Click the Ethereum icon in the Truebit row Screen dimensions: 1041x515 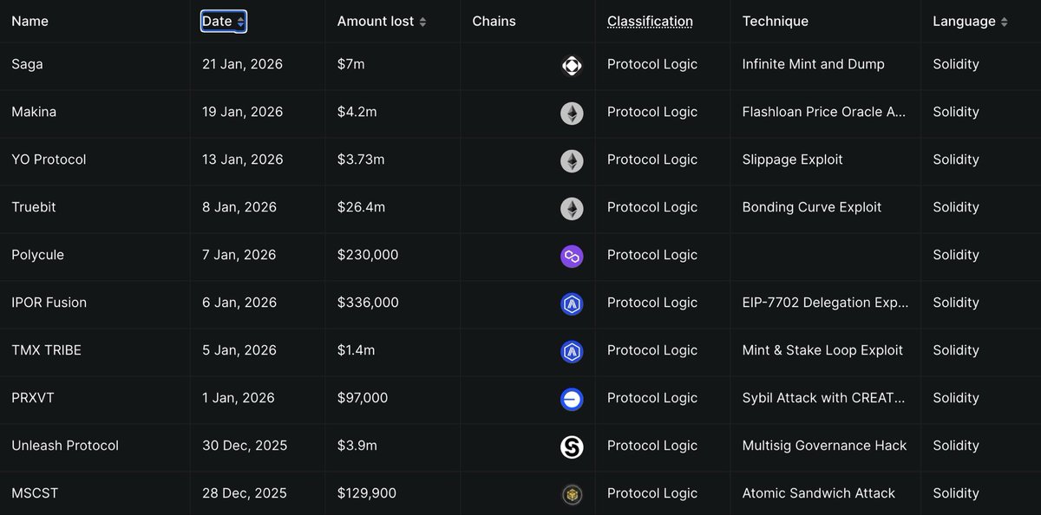click(x=572, y=208)
